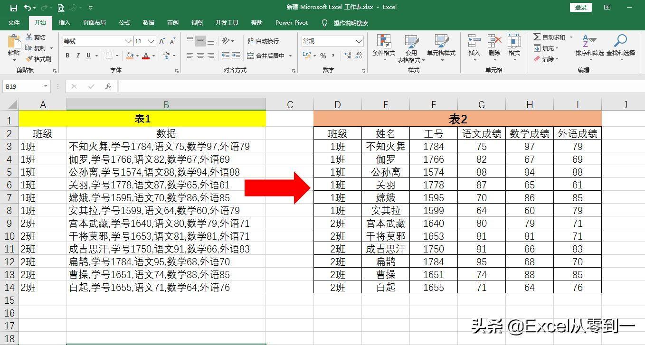Click the Decrease Indent icon
Image resolution: width=645 pixels, height=345 pixels.
click(225, 56)
